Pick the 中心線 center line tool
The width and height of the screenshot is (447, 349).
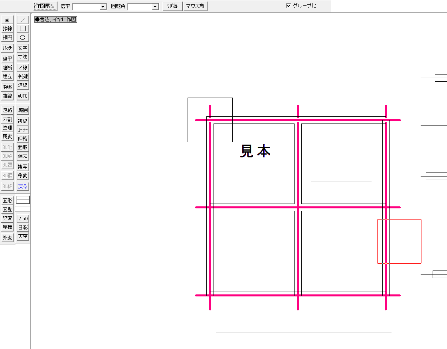coord(23,76)
